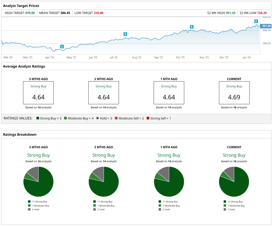272x226 pixels.
Task: Click the 210.00 low target value
Action: click(x=98, y=13)
